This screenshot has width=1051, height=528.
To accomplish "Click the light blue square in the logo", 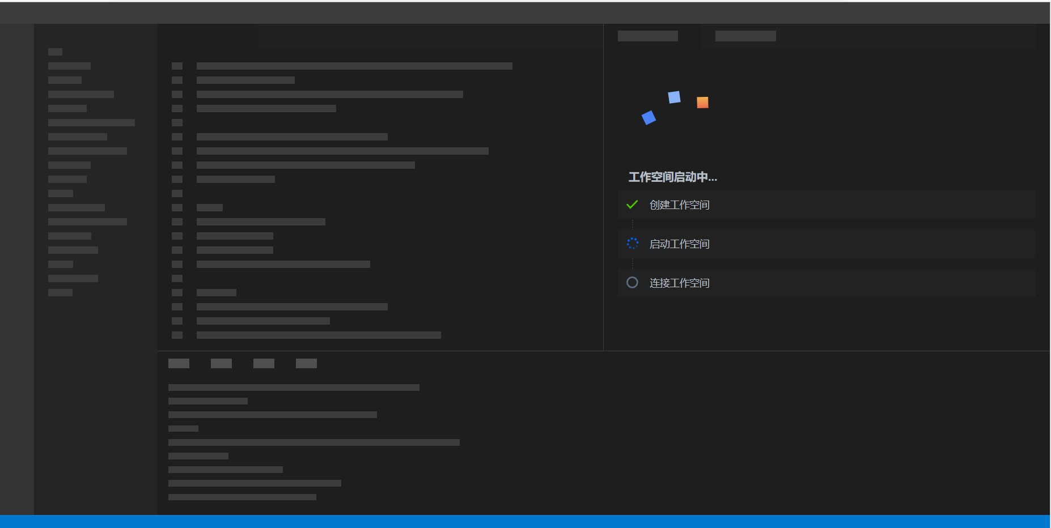I will [x=674, y=97].
